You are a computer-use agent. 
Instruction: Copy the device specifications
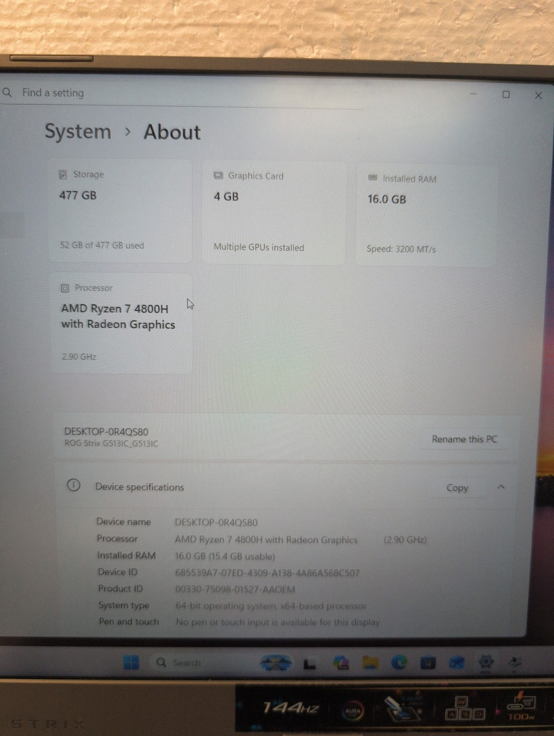pos(457,488)
